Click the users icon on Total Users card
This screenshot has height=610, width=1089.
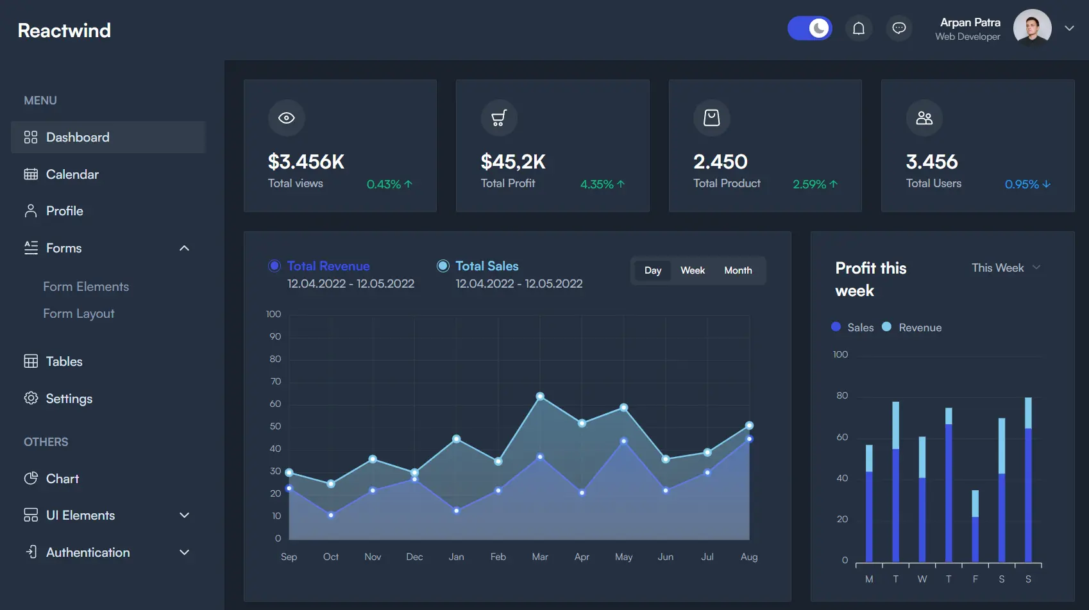924,118
